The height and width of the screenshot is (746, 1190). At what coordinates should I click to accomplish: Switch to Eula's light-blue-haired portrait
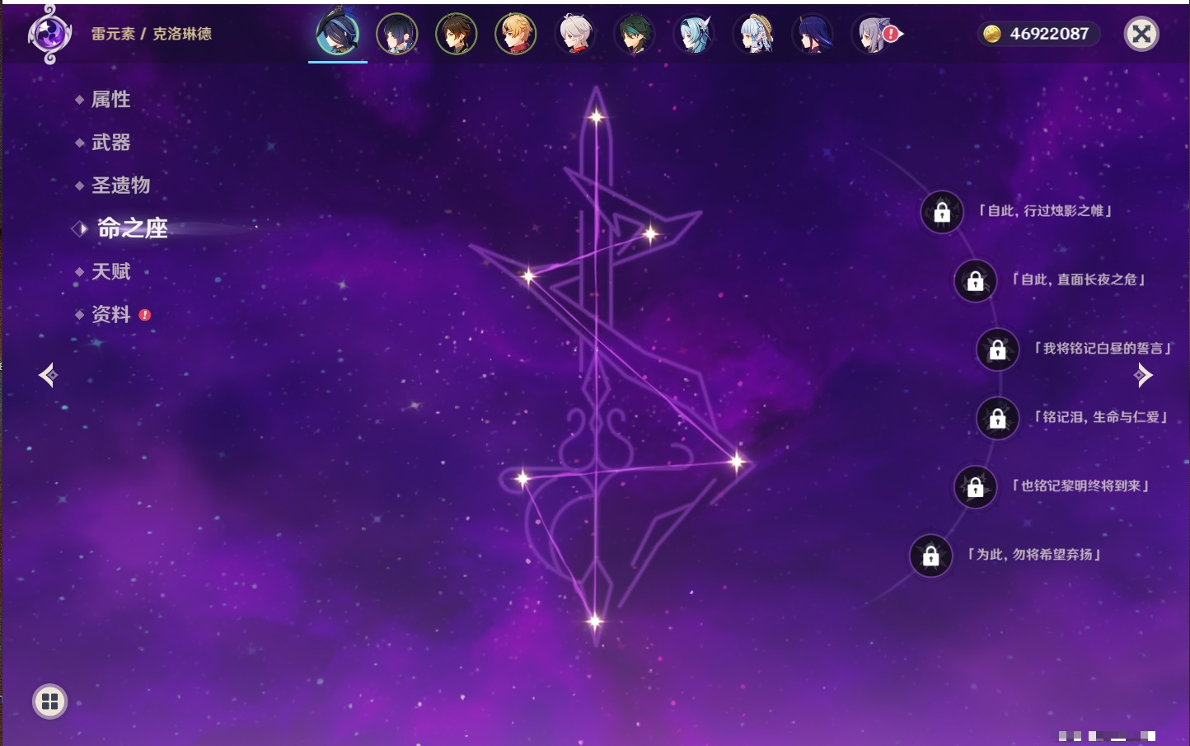point(694,35)
